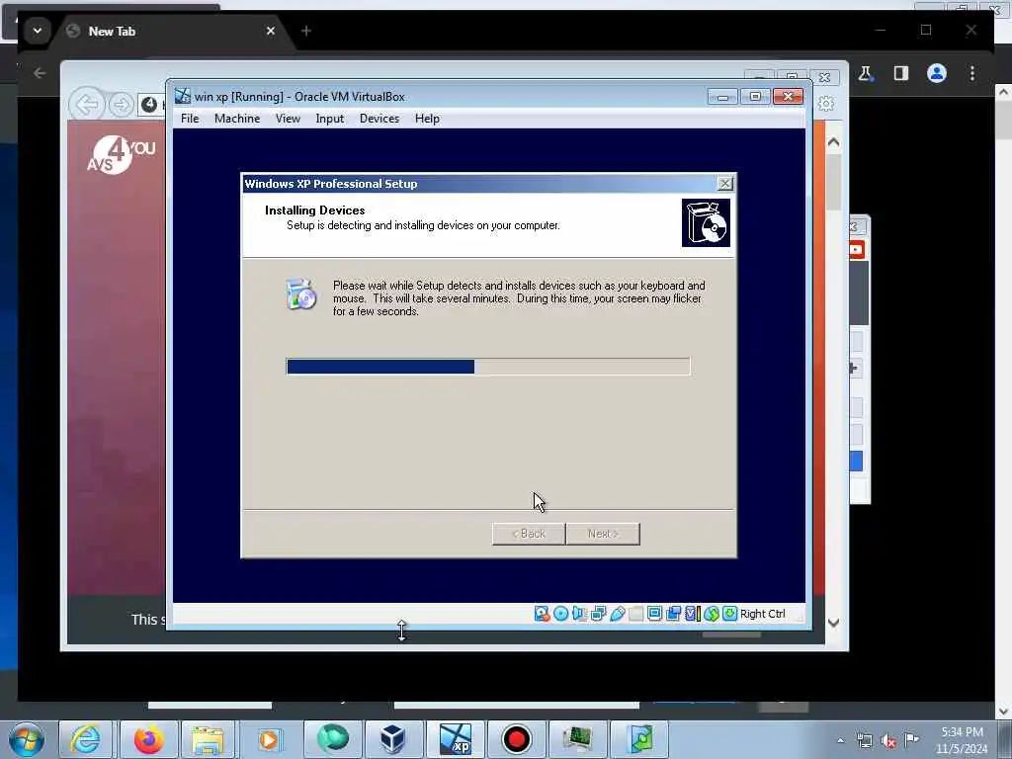Screen dimensions: 1012x759
Task: Click the optical disk indicator in VirtualBox status bar
Action: pyautogui.click(x=561, y=614)
